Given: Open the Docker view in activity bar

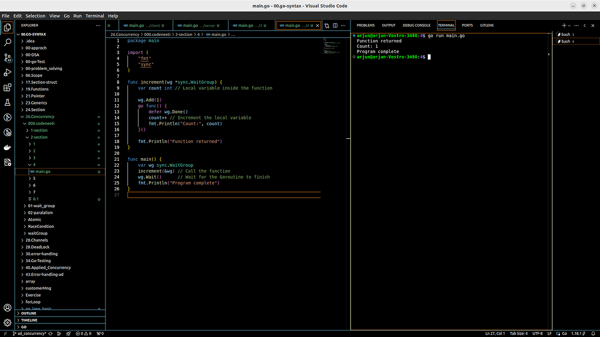Looking at the screenshot, I should tap(7, 147).
